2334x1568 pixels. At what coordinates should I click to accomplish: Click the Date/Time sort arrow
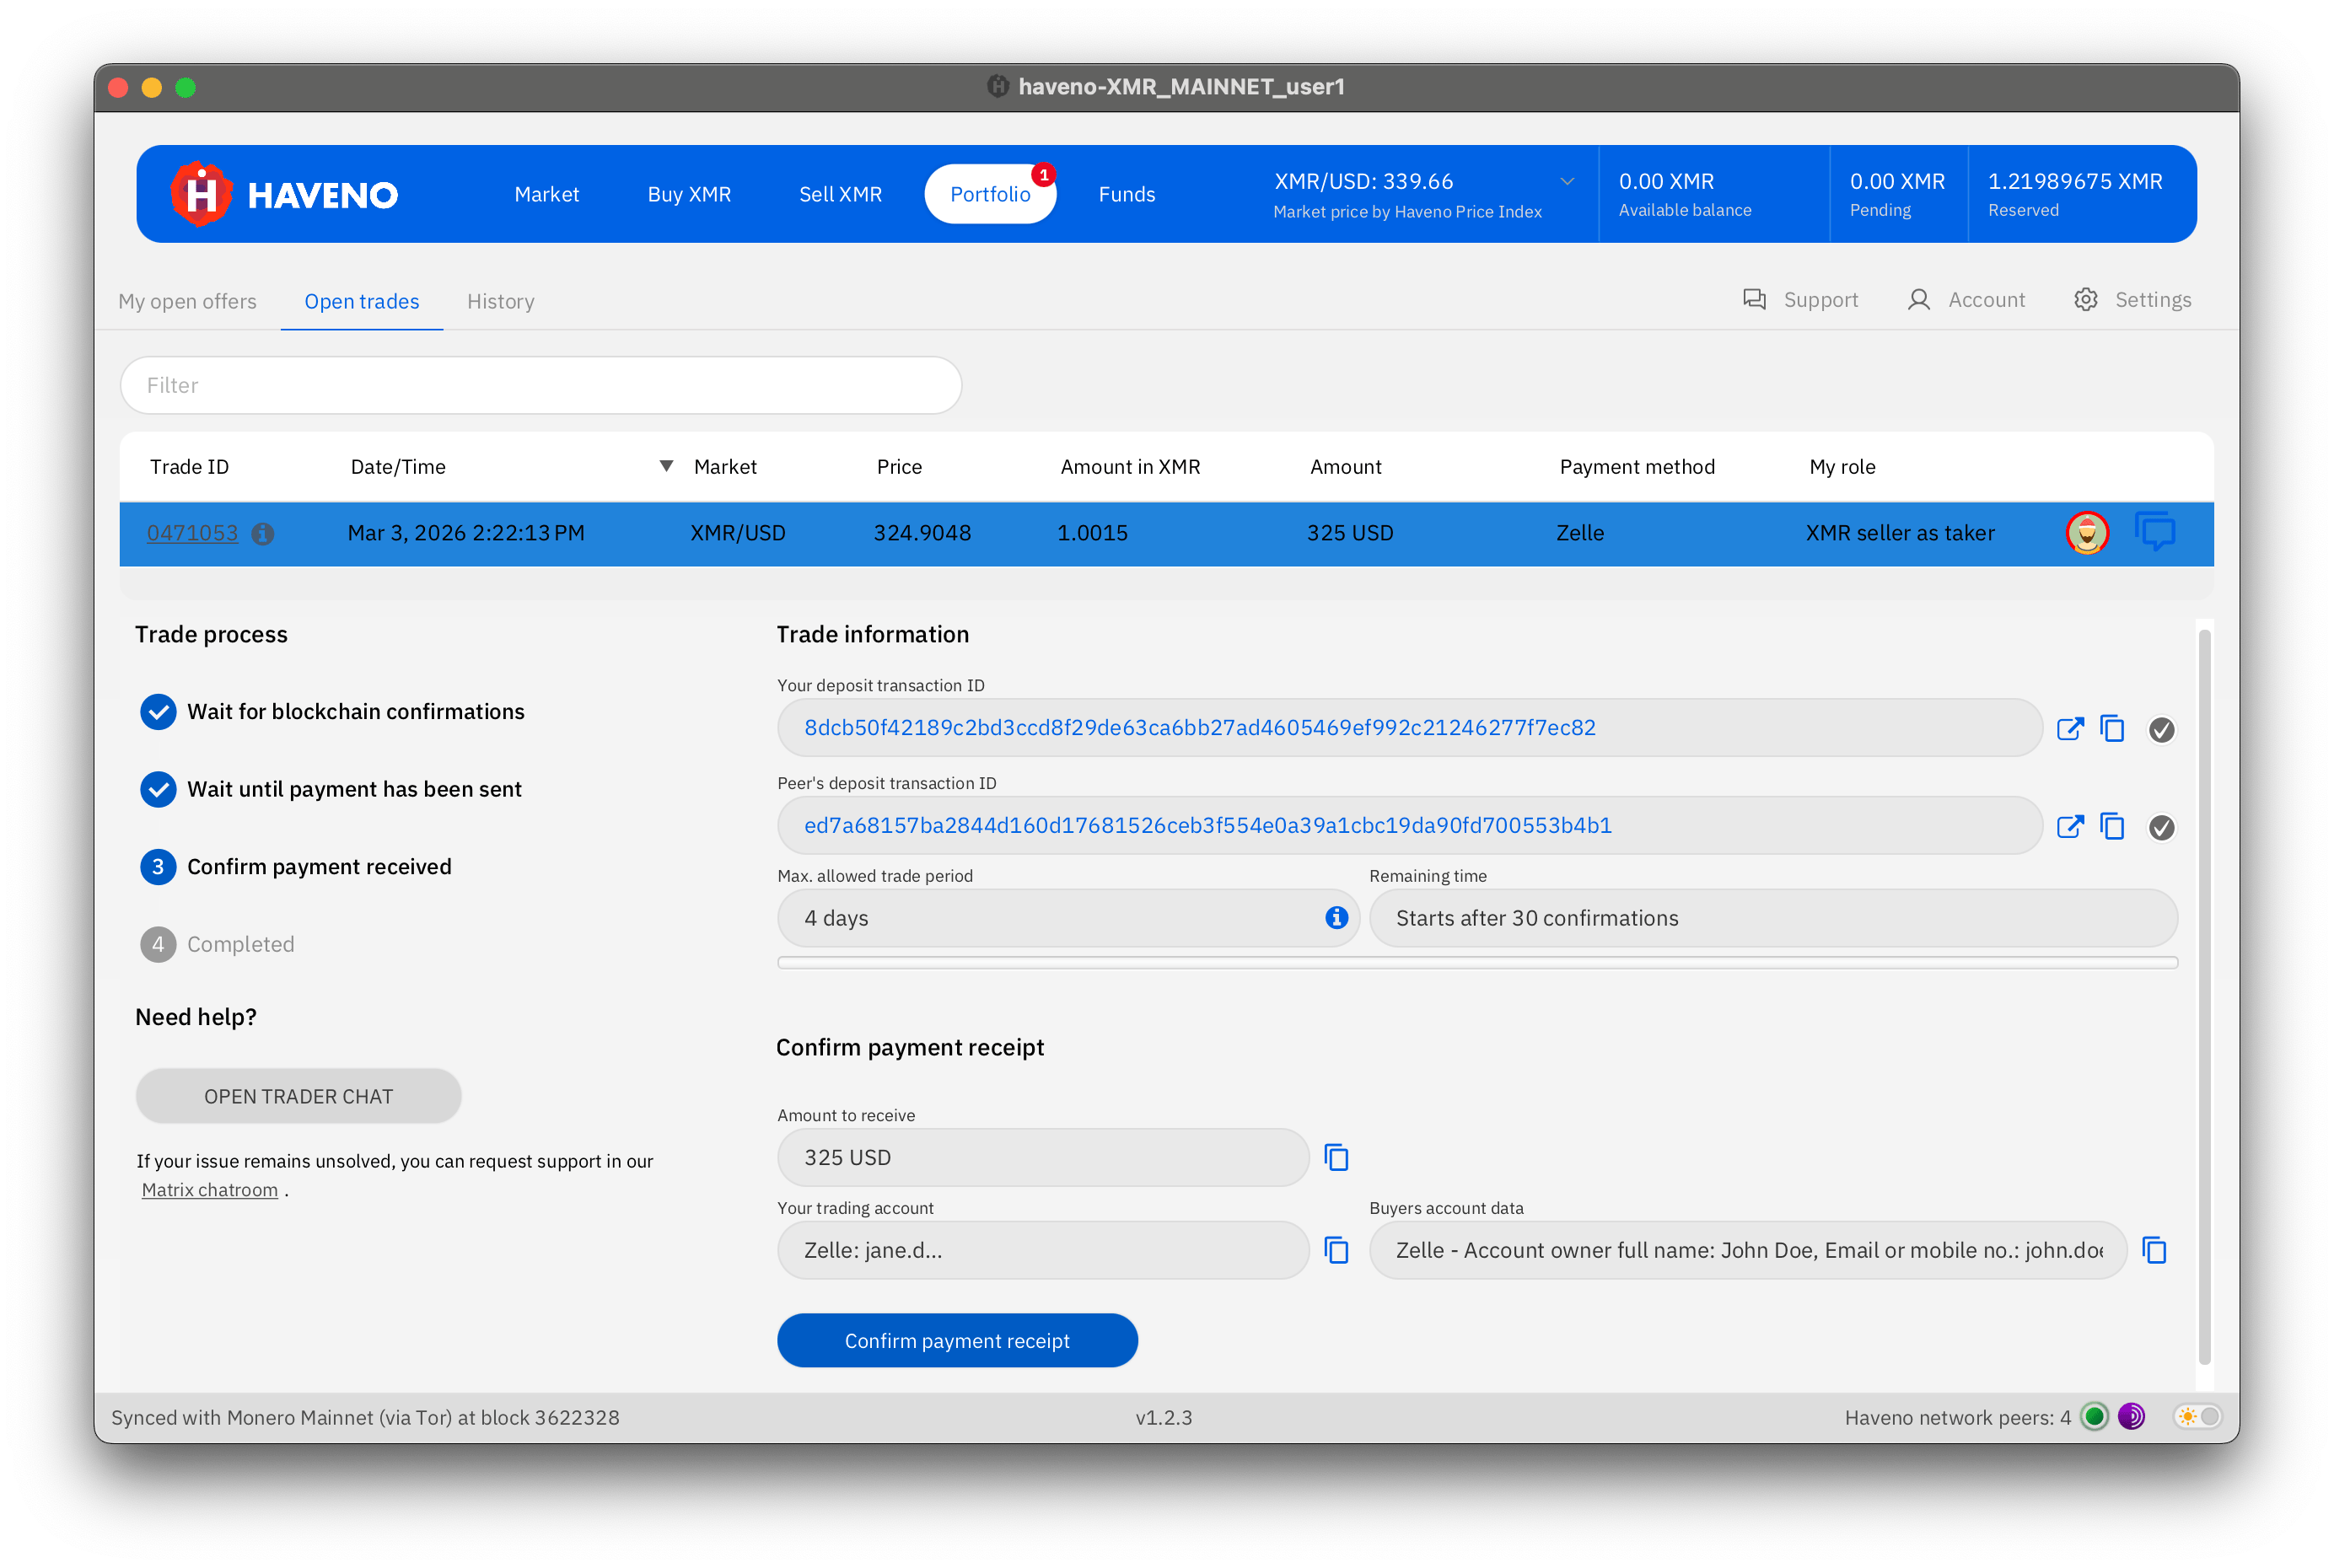click(x=666, y=467)
